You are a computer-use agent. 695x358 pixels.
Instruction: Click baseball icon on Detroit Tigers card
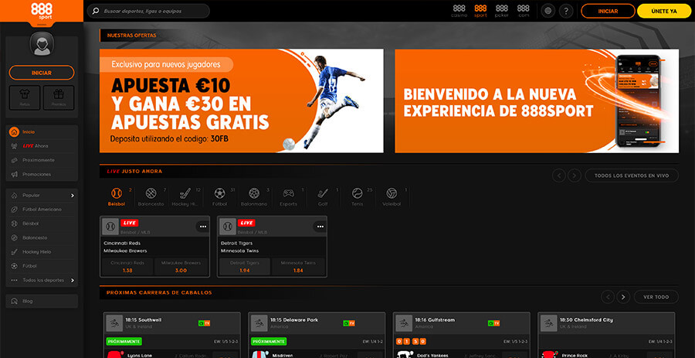[x=227, y=227]
